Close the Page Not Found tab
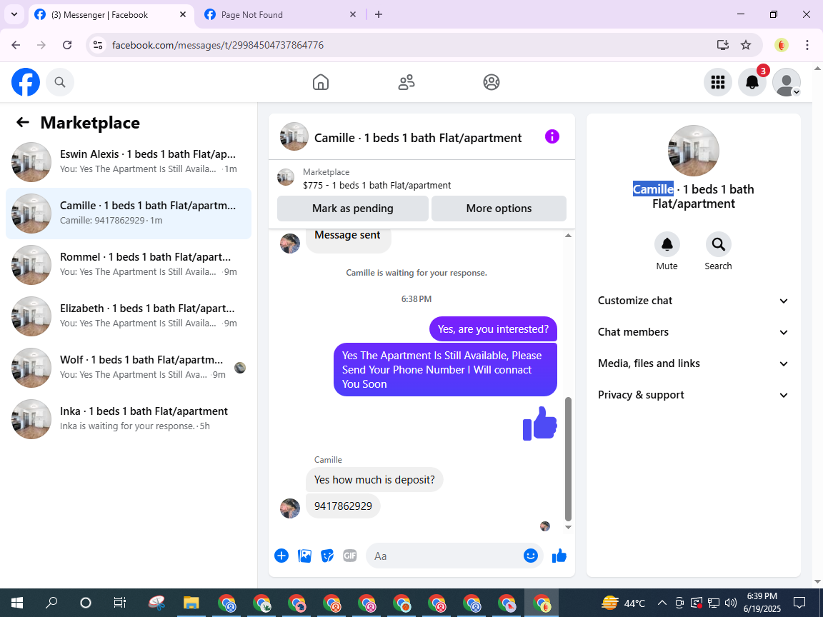The height and width of the screenshot is (617, 823). tap(353, 15)
